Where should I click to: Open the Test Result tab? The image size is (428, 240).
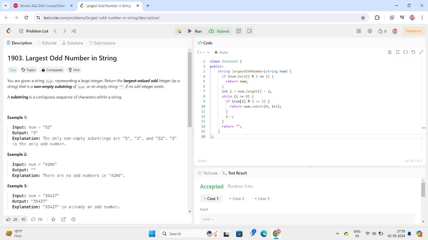point(235,173)
